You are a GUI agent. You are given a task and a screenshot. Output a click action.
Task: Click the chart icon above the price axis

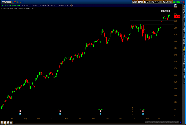click(x=176, y=5)
